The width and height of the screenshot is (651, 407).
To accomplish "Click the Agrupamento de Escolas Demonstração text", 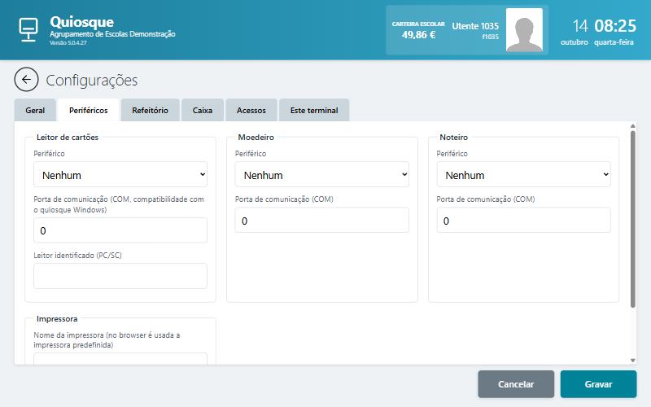I will (112, 34).
